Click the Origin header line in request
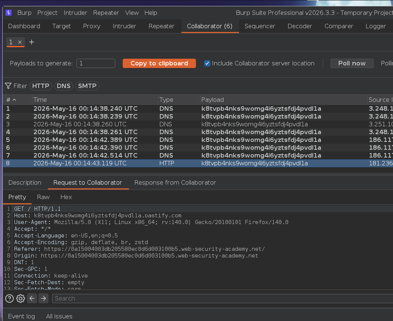The width and height of the screenshot is (393, 321). tap(136, 256)
